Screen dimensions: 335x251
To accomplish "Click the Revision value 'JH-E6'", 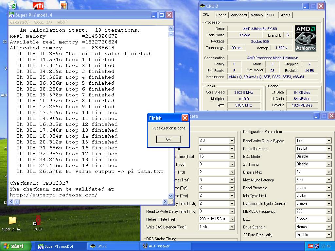I will pos(309,71).
